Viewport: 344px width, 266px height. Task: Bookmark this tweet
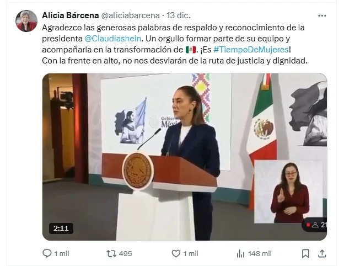pyautogui.click(x=305, y=254)
